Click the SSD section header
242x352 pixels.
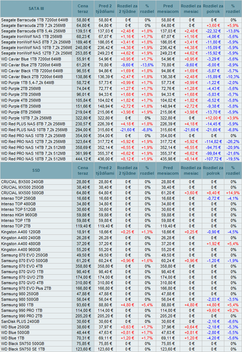click(36, 170)
